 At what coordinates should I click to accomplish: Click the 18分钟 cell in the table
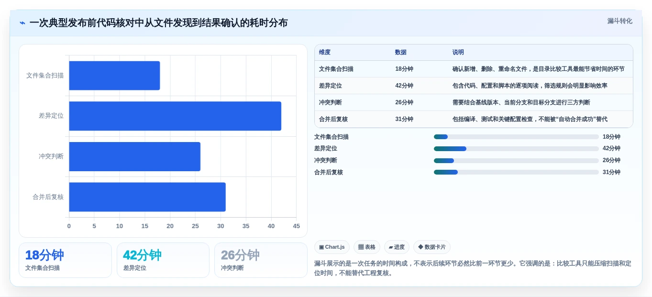pyautogui.click(x=404, y=69)
